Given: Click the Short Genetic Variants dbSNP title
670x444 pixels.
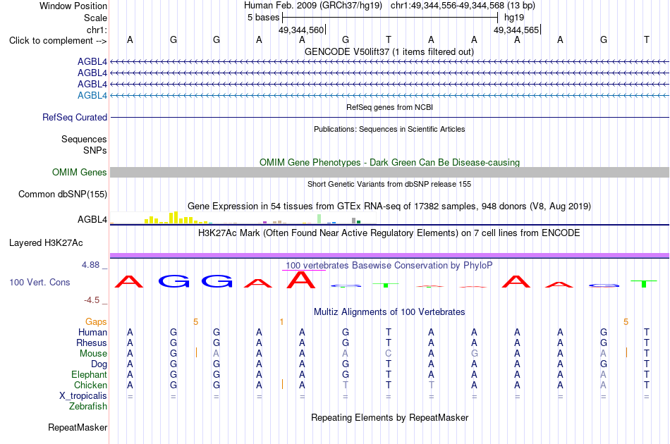Looking at the screenshot, I should 389,184.
